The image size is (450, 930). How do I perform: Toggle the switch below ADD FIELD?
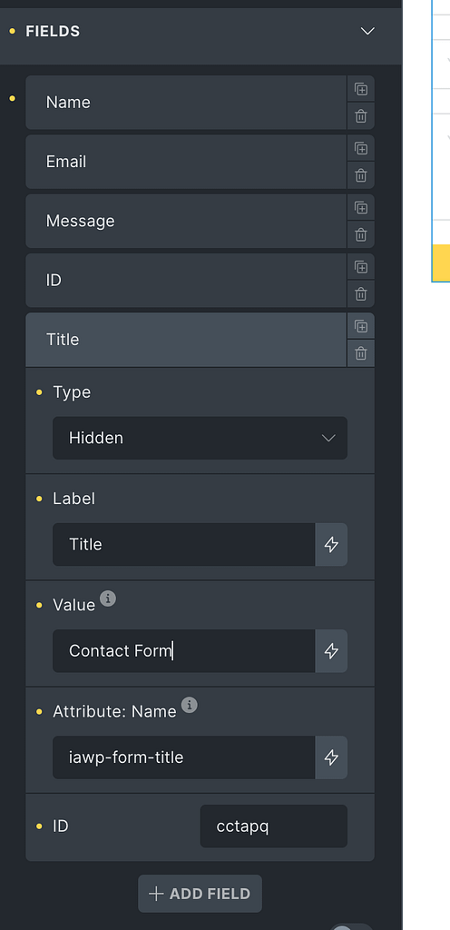click(x=352, y=926)
